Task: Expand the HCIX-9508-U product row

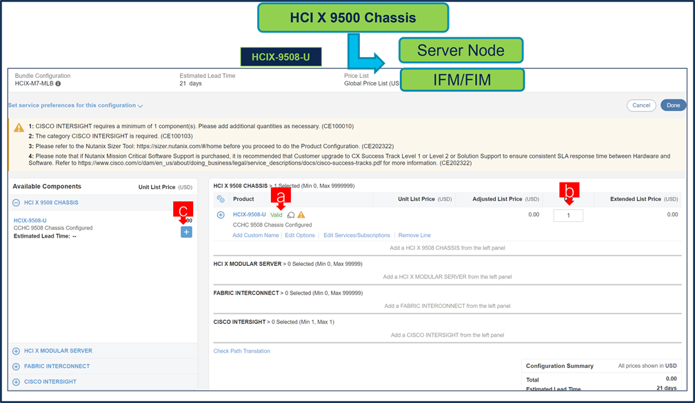Action: tap(221, 215)
